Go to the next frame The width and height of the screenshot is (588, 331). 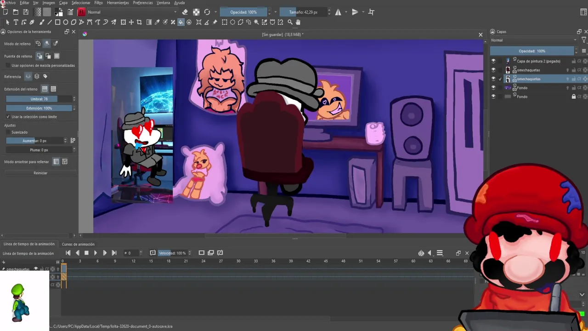[x=105, y=253]
